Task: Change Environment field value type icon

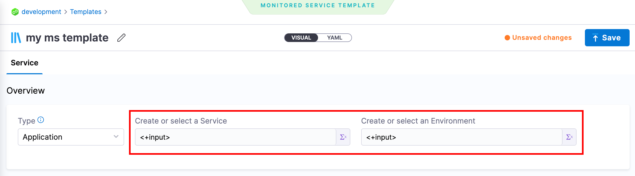Action: pyautogui.click(x=569, y=137)
